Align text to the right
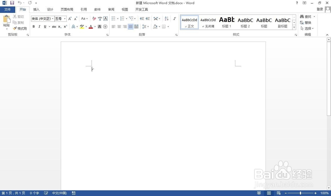 (125, 26)
